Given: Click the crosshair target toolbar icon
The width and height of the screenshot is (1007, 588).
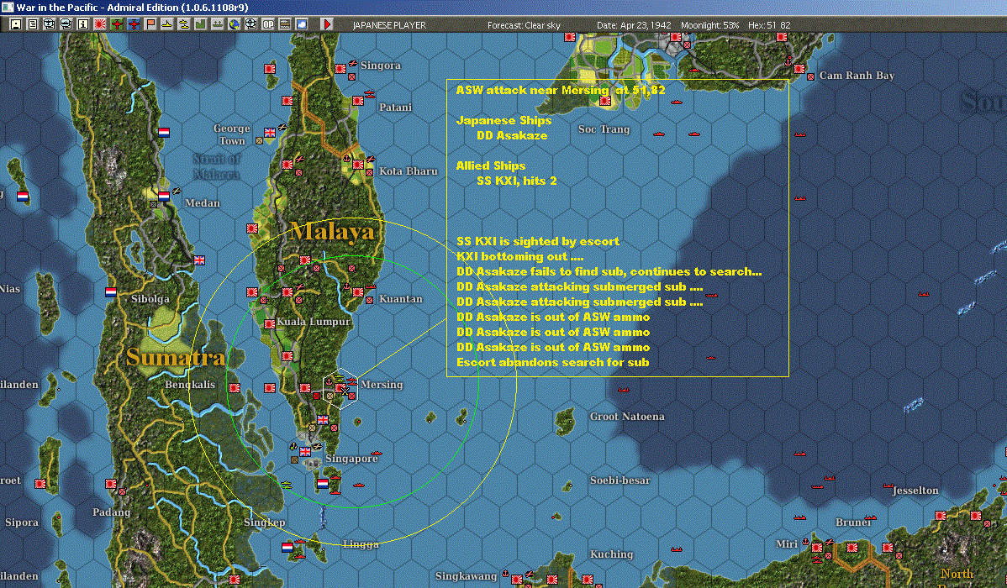Looking at the screenshot, I should tap(251, 24).
